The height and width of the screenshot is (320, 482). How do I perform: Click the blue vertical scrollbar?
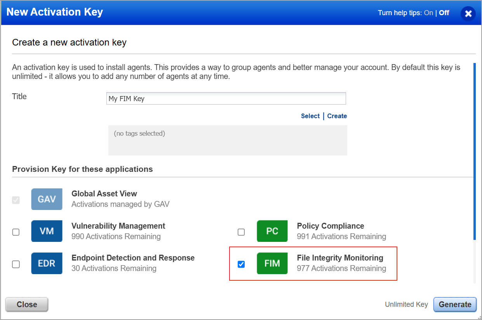(474, 151)
